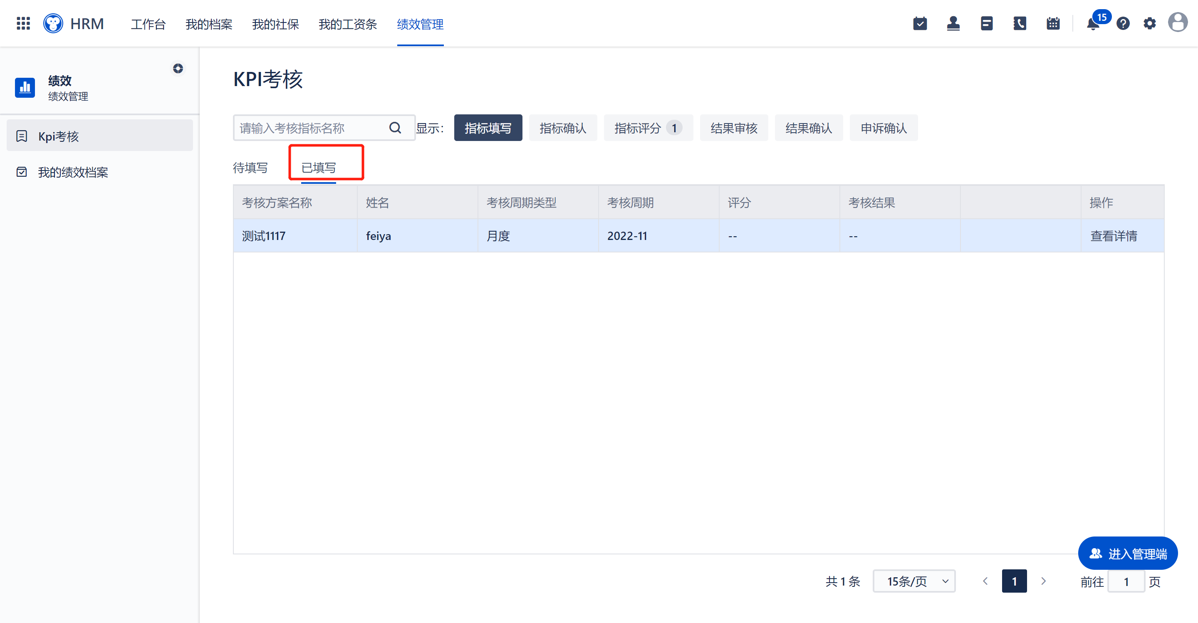This screenshot has height=623, width=1198.
Task: Open the 工作台 top menu
Action: pos(149,24)
